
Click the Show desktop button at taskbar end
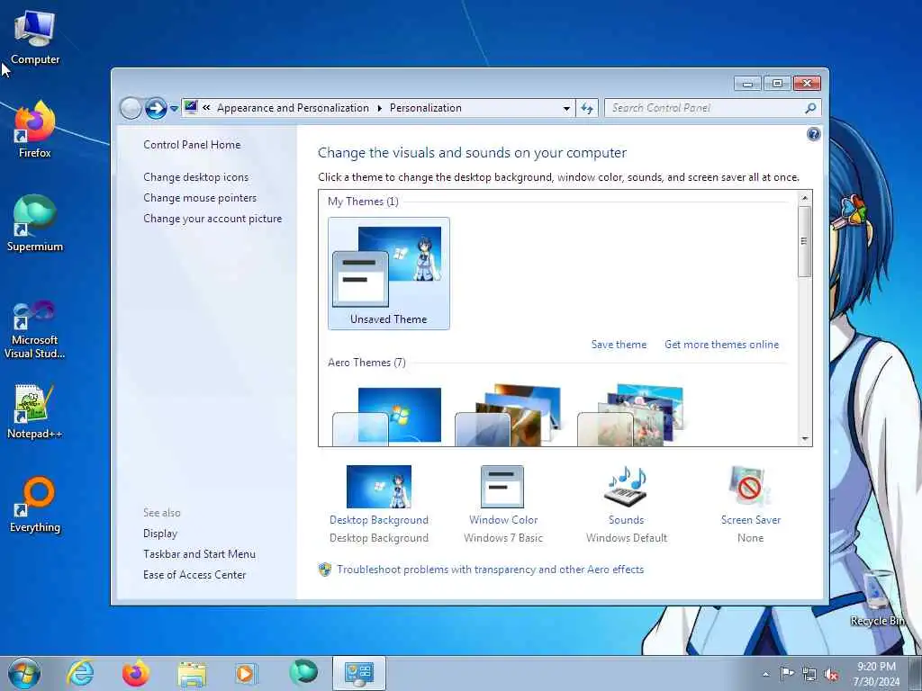(916, 673)
